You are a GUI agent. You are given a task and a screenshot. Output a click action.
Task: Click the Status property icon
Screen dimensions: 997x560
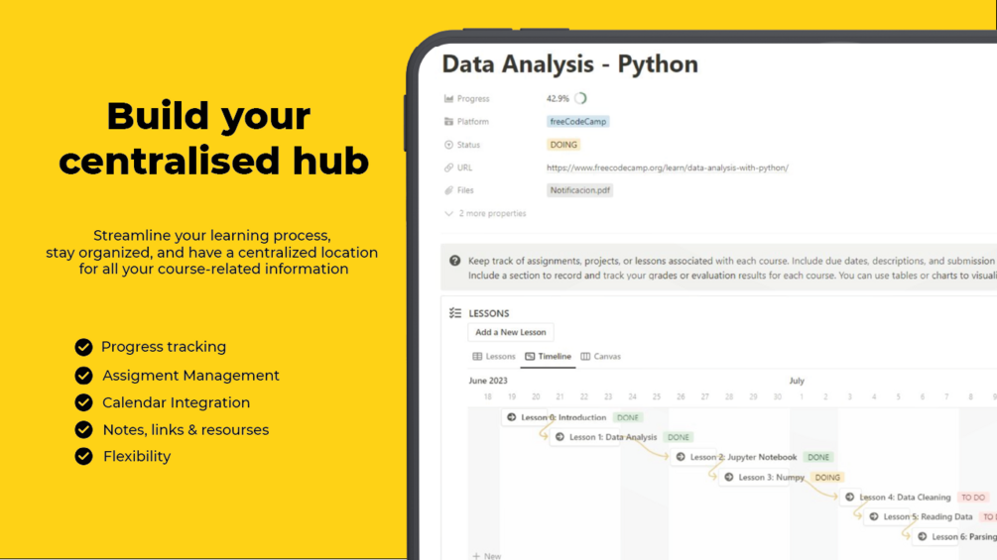[449, 145]
